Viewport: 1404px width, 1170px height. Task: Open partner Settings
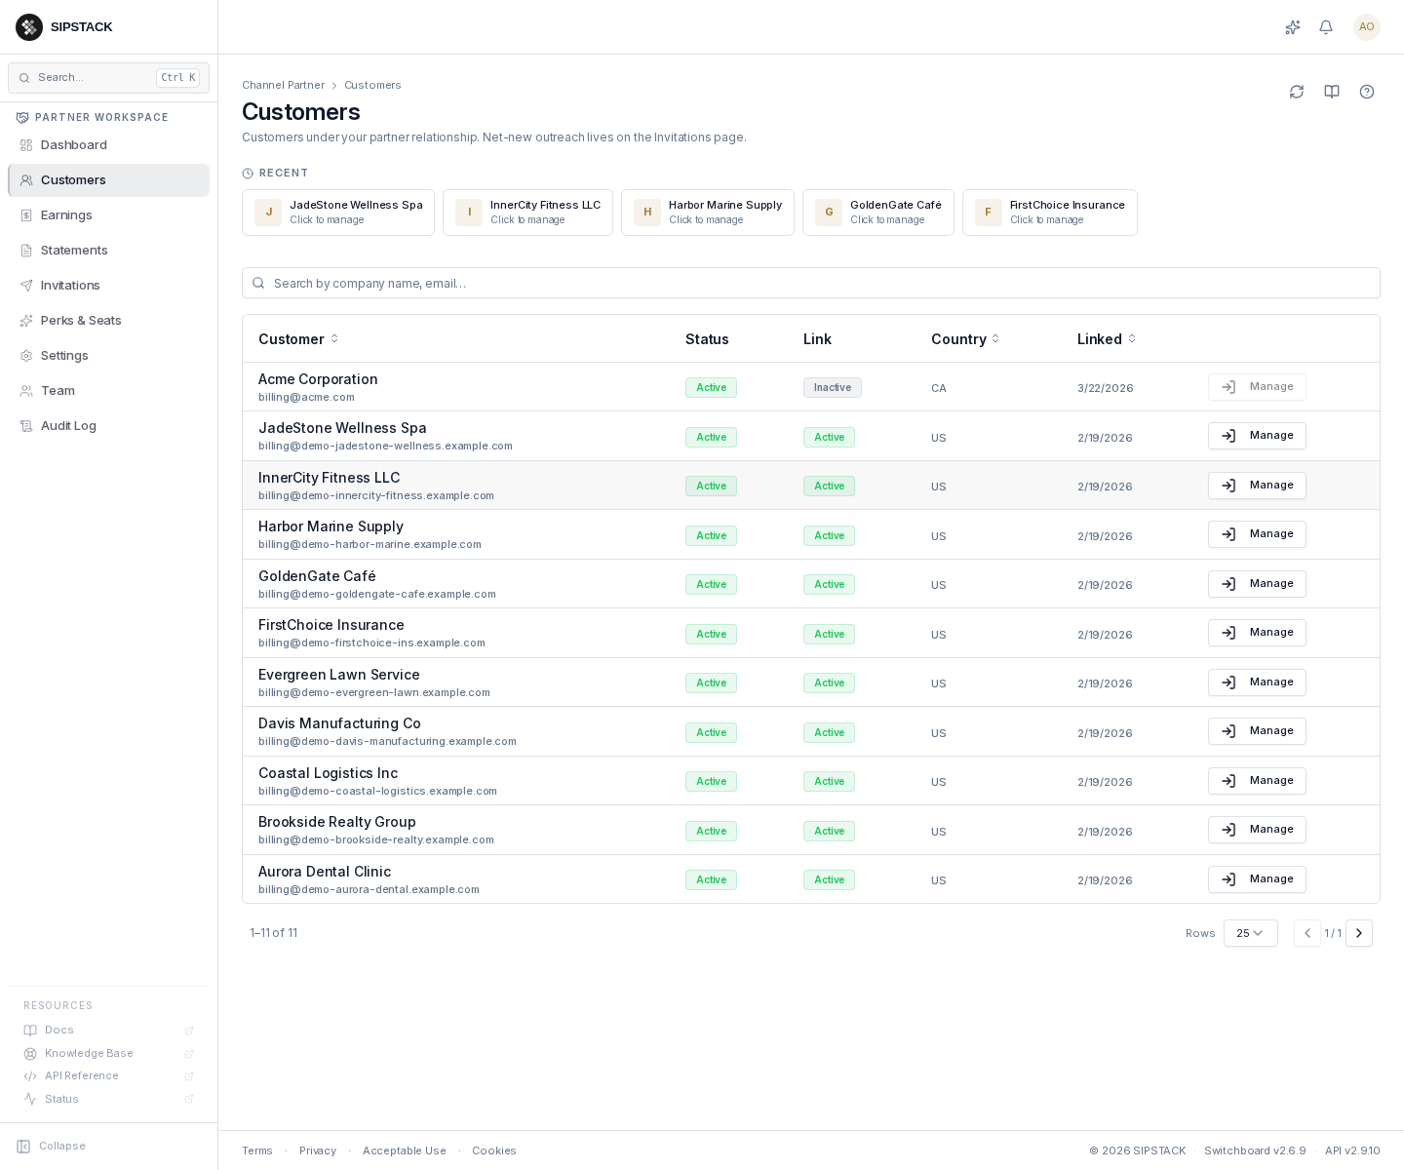pos(108,356)
